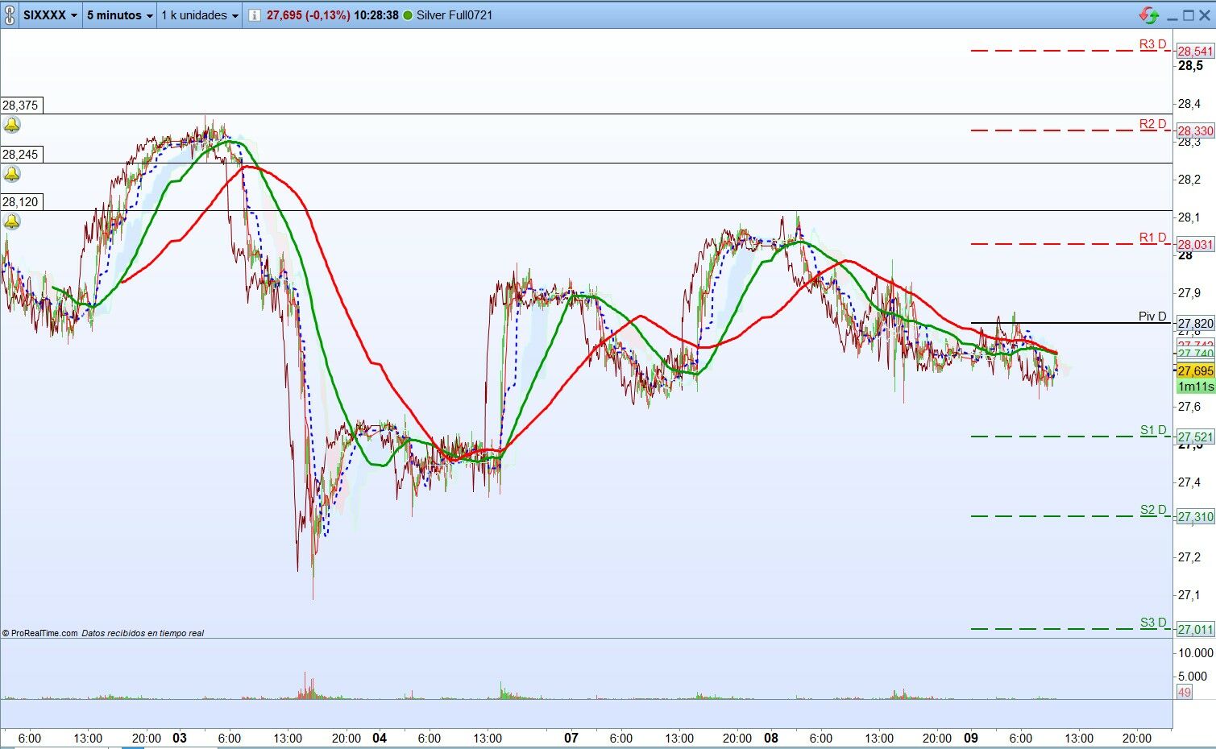Click the 28,5 price scale label
The height and width of the screenshot is (749, 1216).
click(1190, 66)
